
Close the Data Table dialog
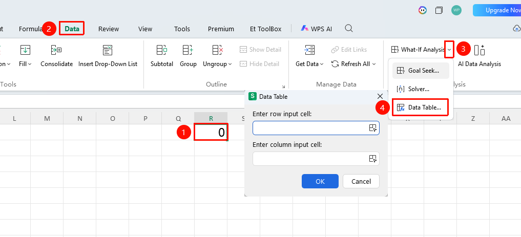pos(380,96)
